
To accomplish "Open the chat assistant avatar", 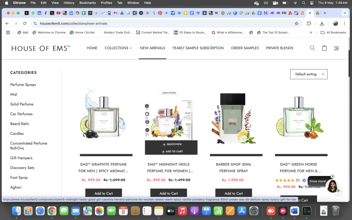I will pyautogui.click(x=333, y=186).
